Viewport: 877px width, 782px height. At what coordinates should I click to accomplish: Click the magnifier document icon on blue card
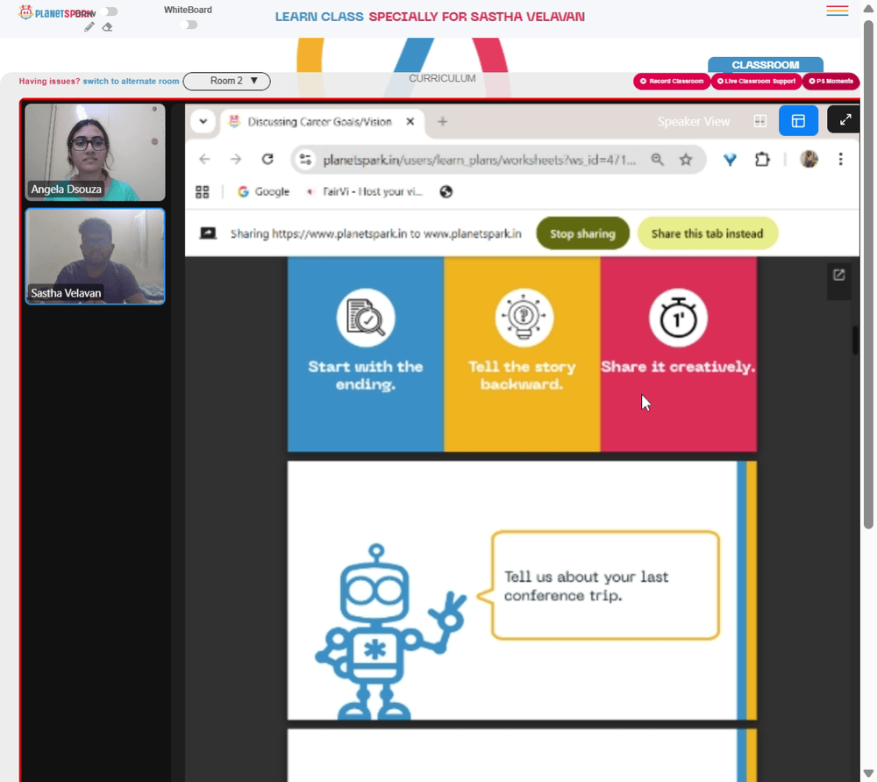point(366,318)
